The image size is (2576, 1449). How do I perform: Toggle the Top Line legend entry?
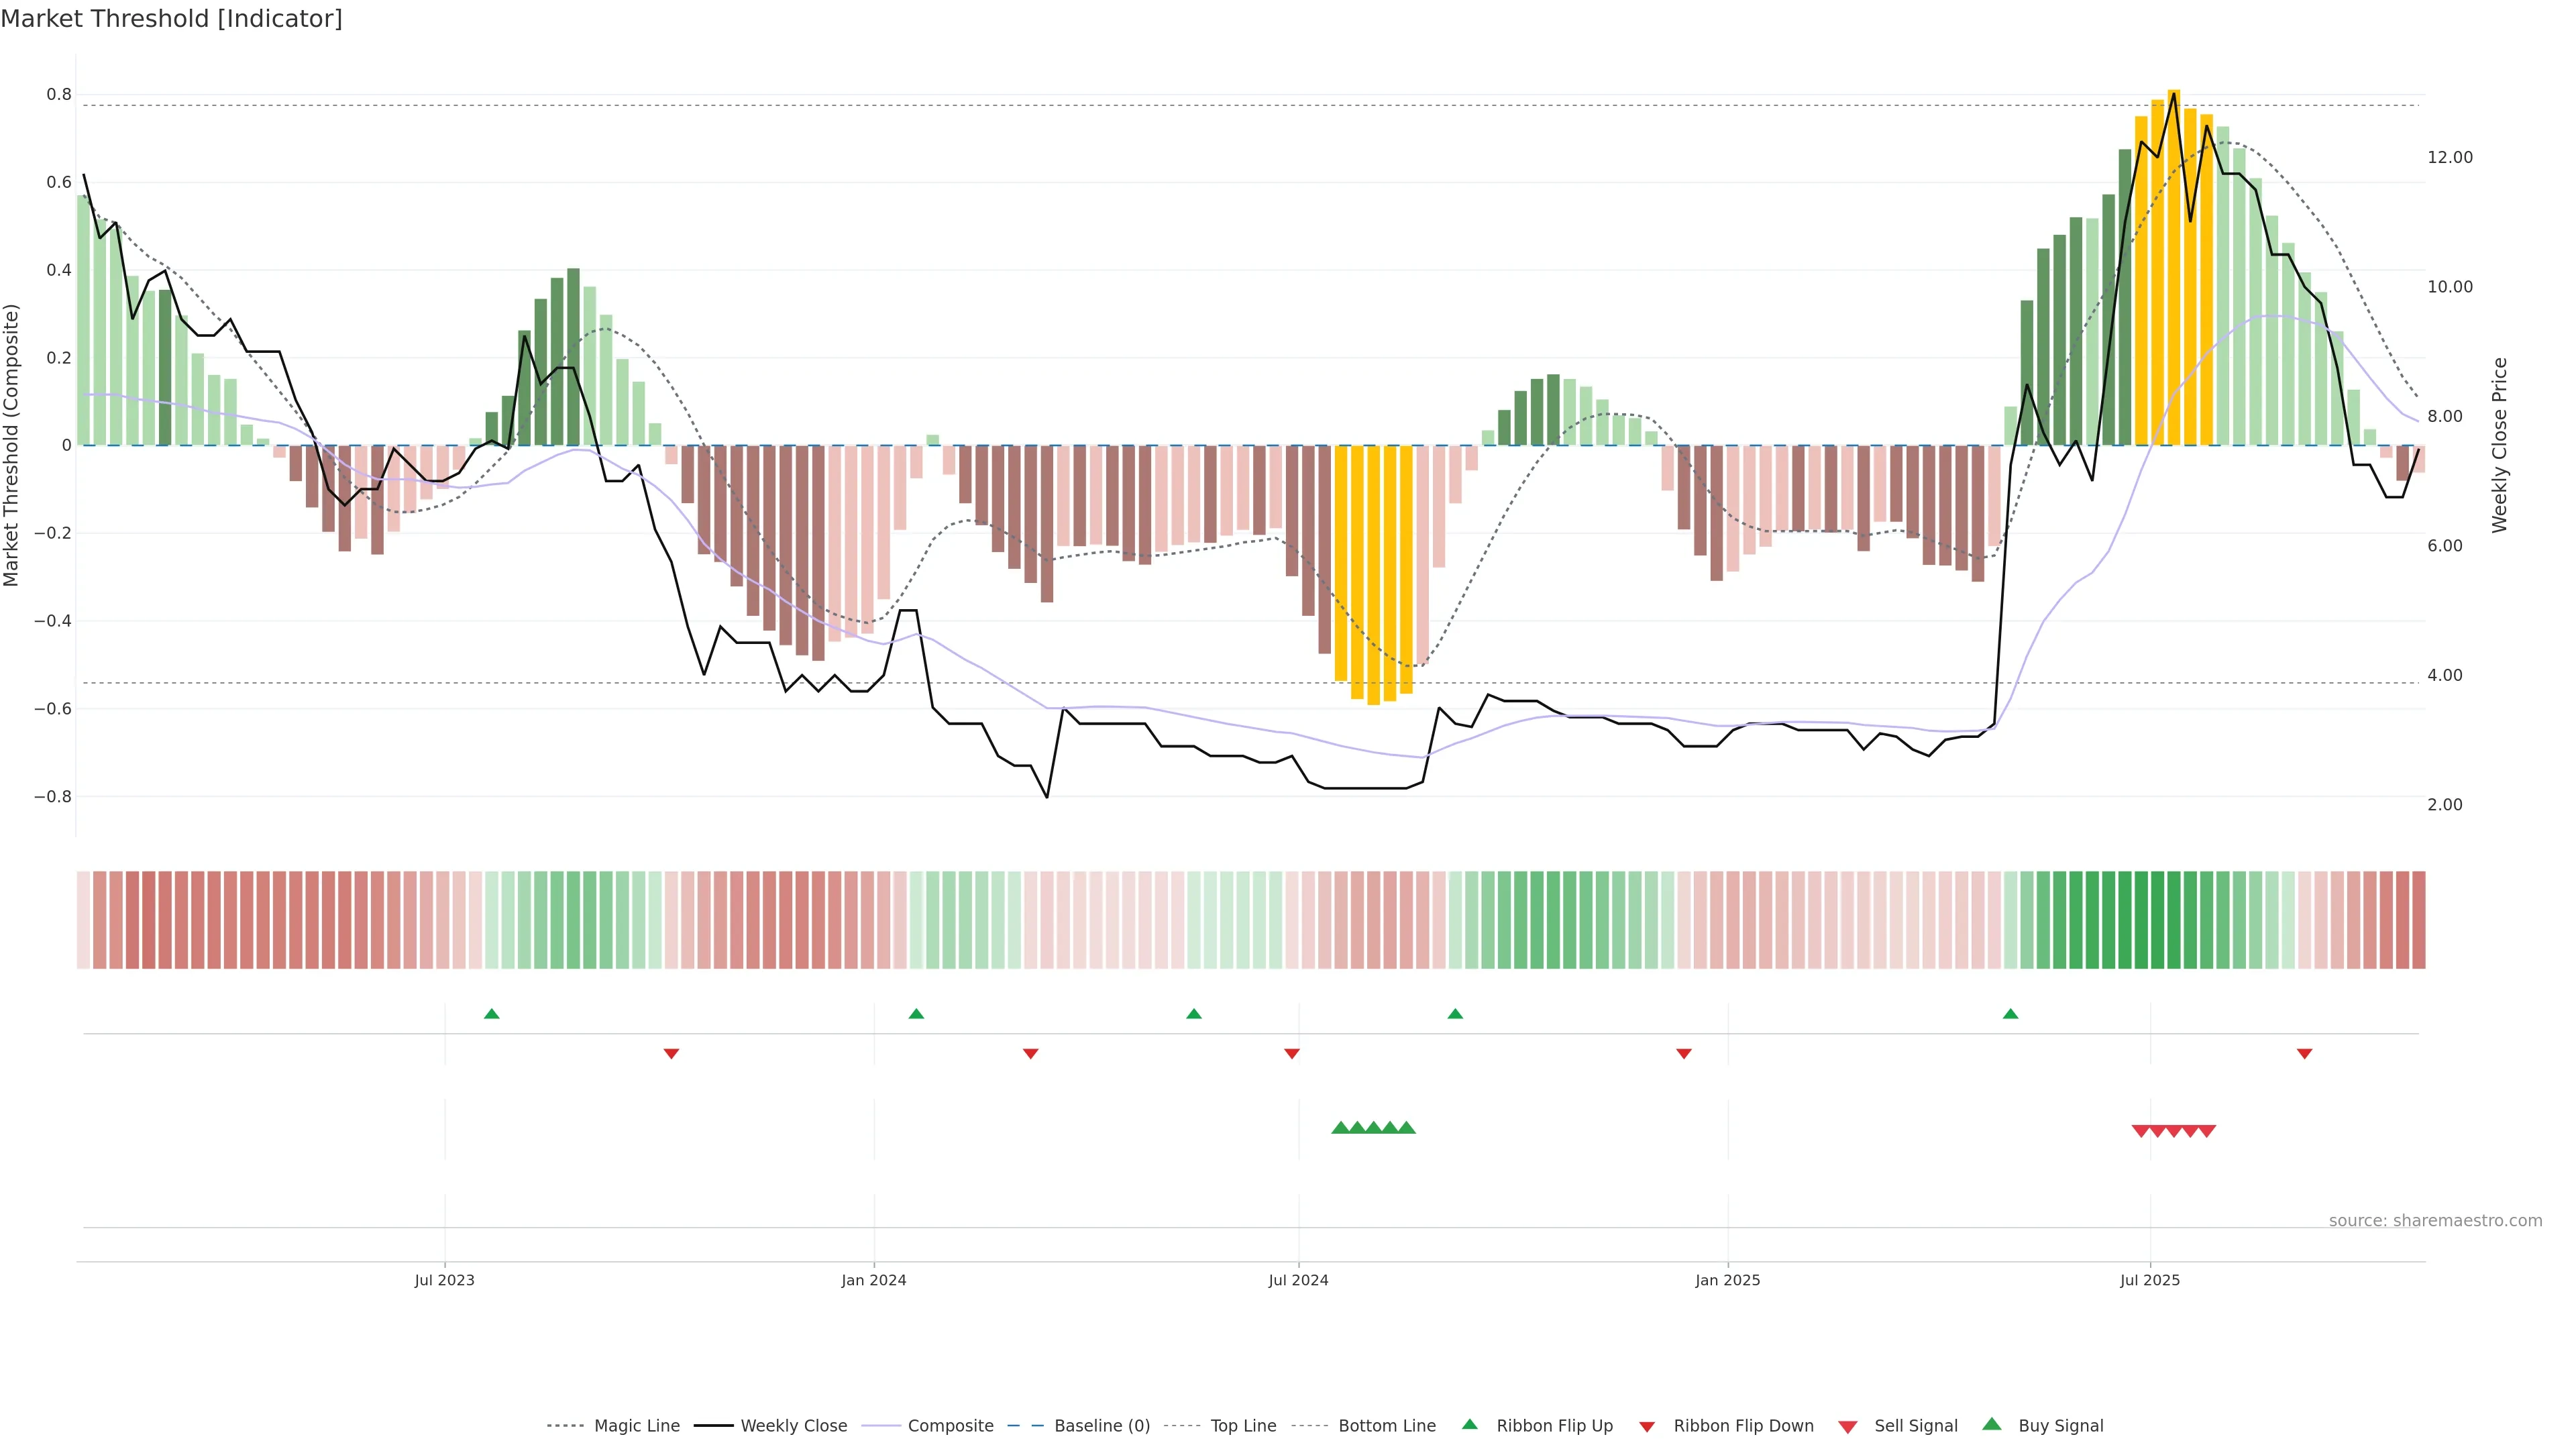[x=1243, y=1426]
